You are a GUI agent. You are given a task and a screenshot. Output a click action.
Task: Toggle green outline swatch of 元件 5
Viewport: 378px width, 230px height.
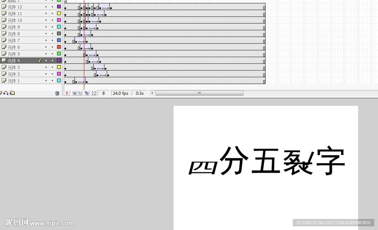coord(59,54)
